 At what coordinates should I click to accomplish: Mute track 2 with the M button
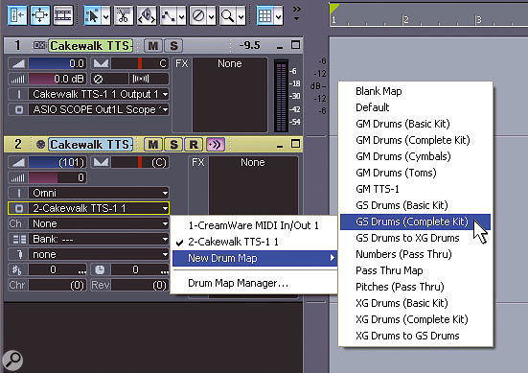(153, 145)
